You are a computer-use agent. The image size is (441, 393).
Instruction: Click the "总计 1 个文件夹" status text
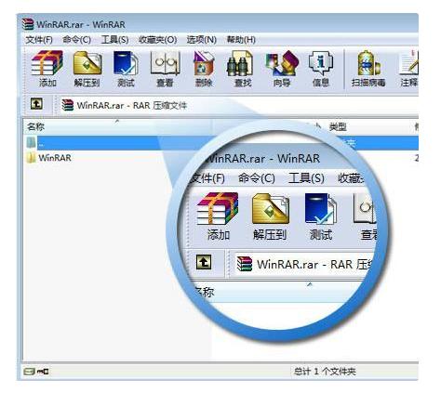coord(325,371)
